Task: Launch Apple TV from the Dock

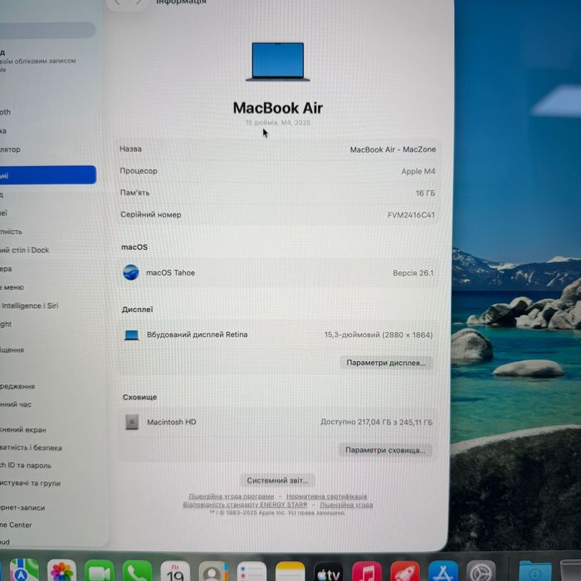Action: point(329,572)
